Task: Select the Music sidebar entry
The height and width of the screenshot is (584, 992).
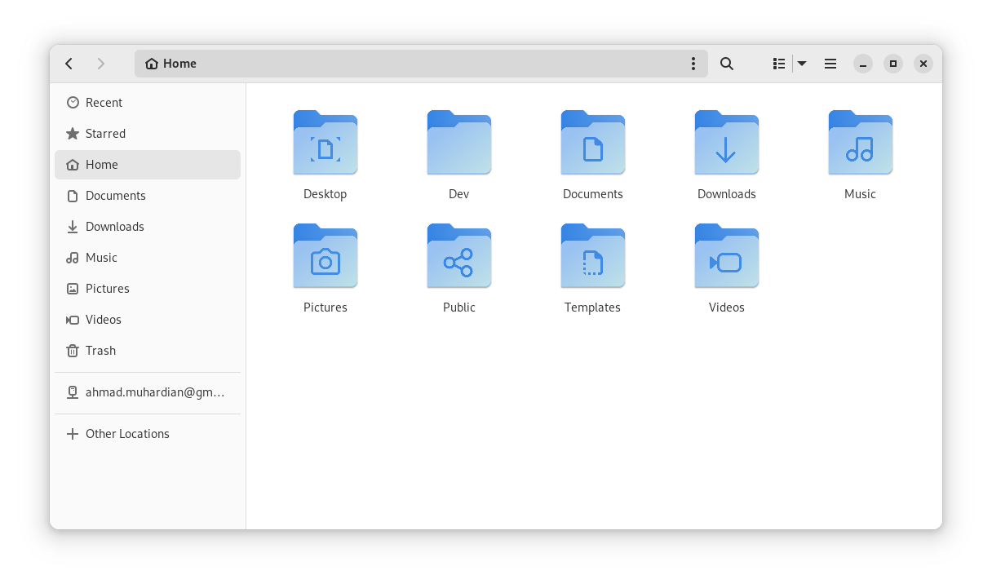Action: [x=102, y=257]
